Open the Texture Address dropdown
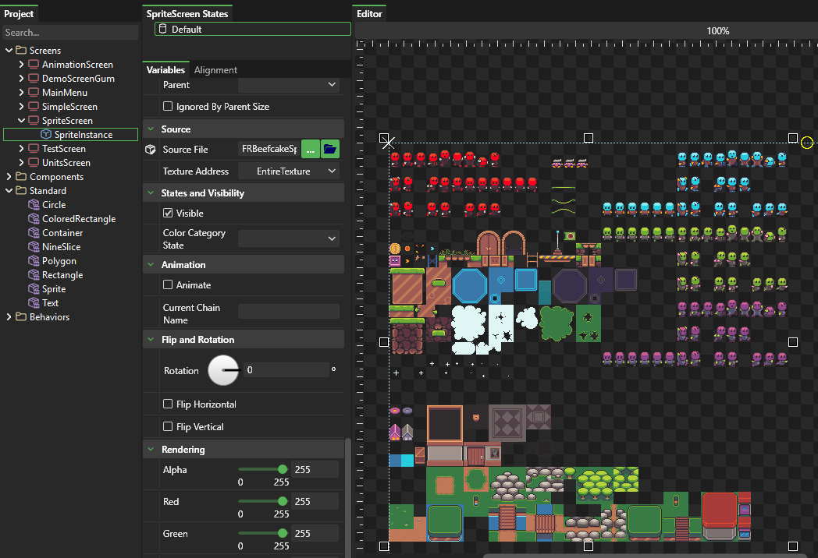This screenshot has height=558, width=818. (x=289, y=171)
